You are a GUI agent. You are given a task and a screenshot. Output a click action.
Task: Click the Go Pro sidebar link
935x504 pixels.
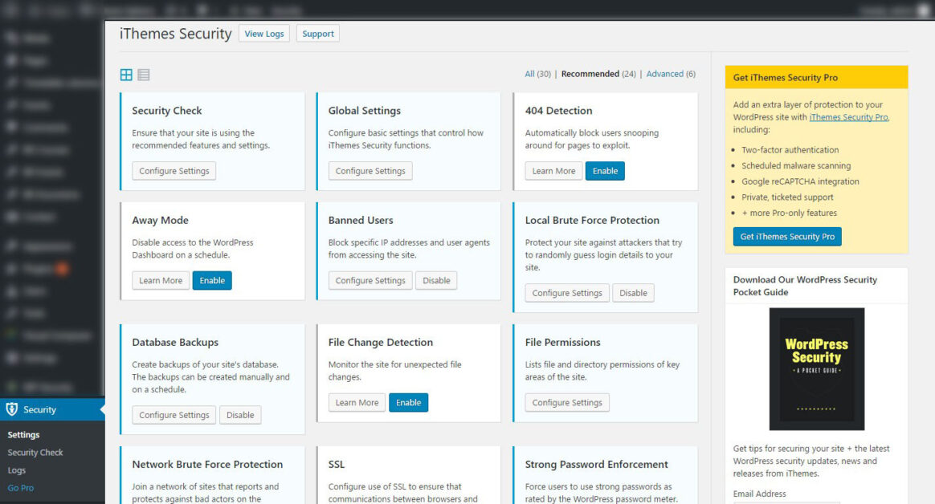tap(20, 488)
